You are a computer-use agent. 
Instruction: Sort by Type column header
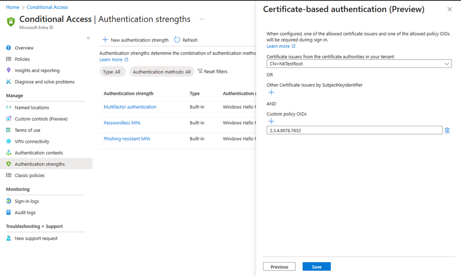(x=195, y=93)
